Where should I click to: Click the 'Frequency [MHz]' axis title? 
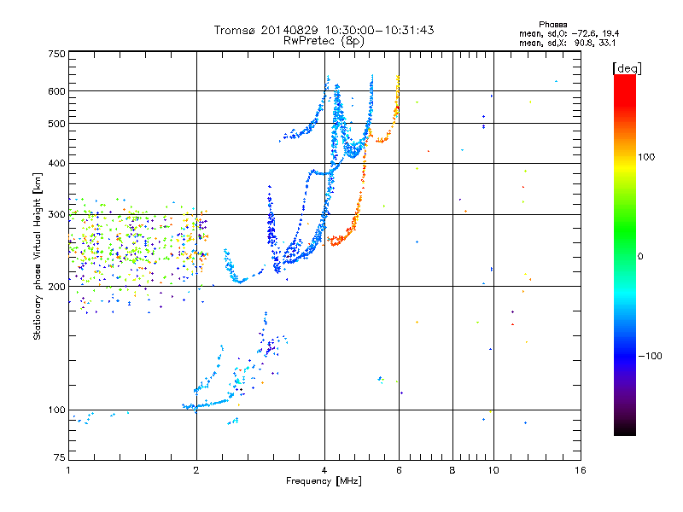[x=324, y=481]
